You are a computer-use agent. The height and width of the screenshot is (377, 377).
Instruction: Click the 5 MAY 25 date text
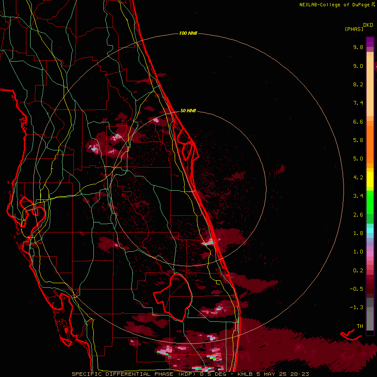[271, 374]
